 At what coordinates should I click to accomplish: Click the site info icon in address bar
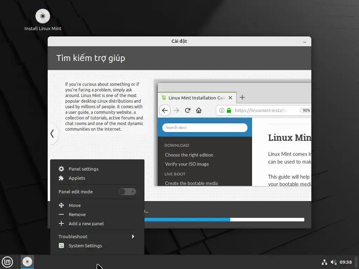tap(222, 110)
